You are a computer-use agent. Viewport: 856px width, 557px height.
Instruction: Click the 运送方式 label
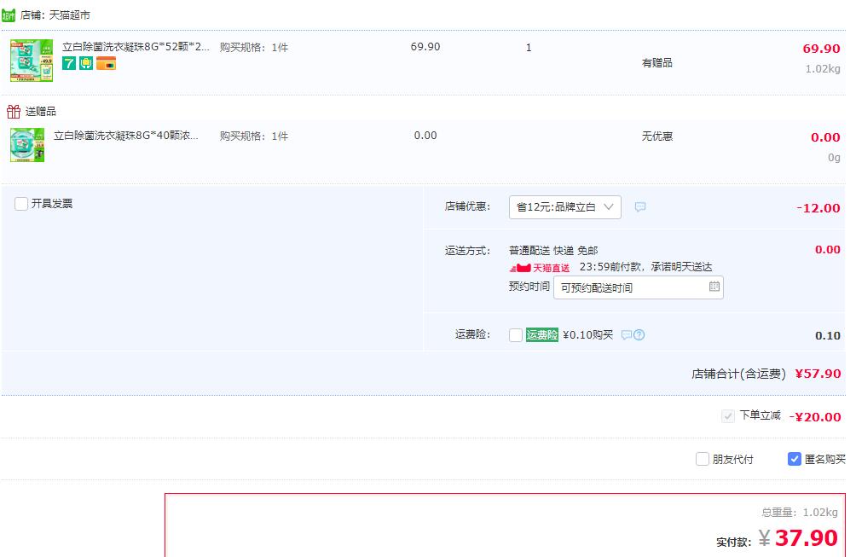(x=467, y=251)
